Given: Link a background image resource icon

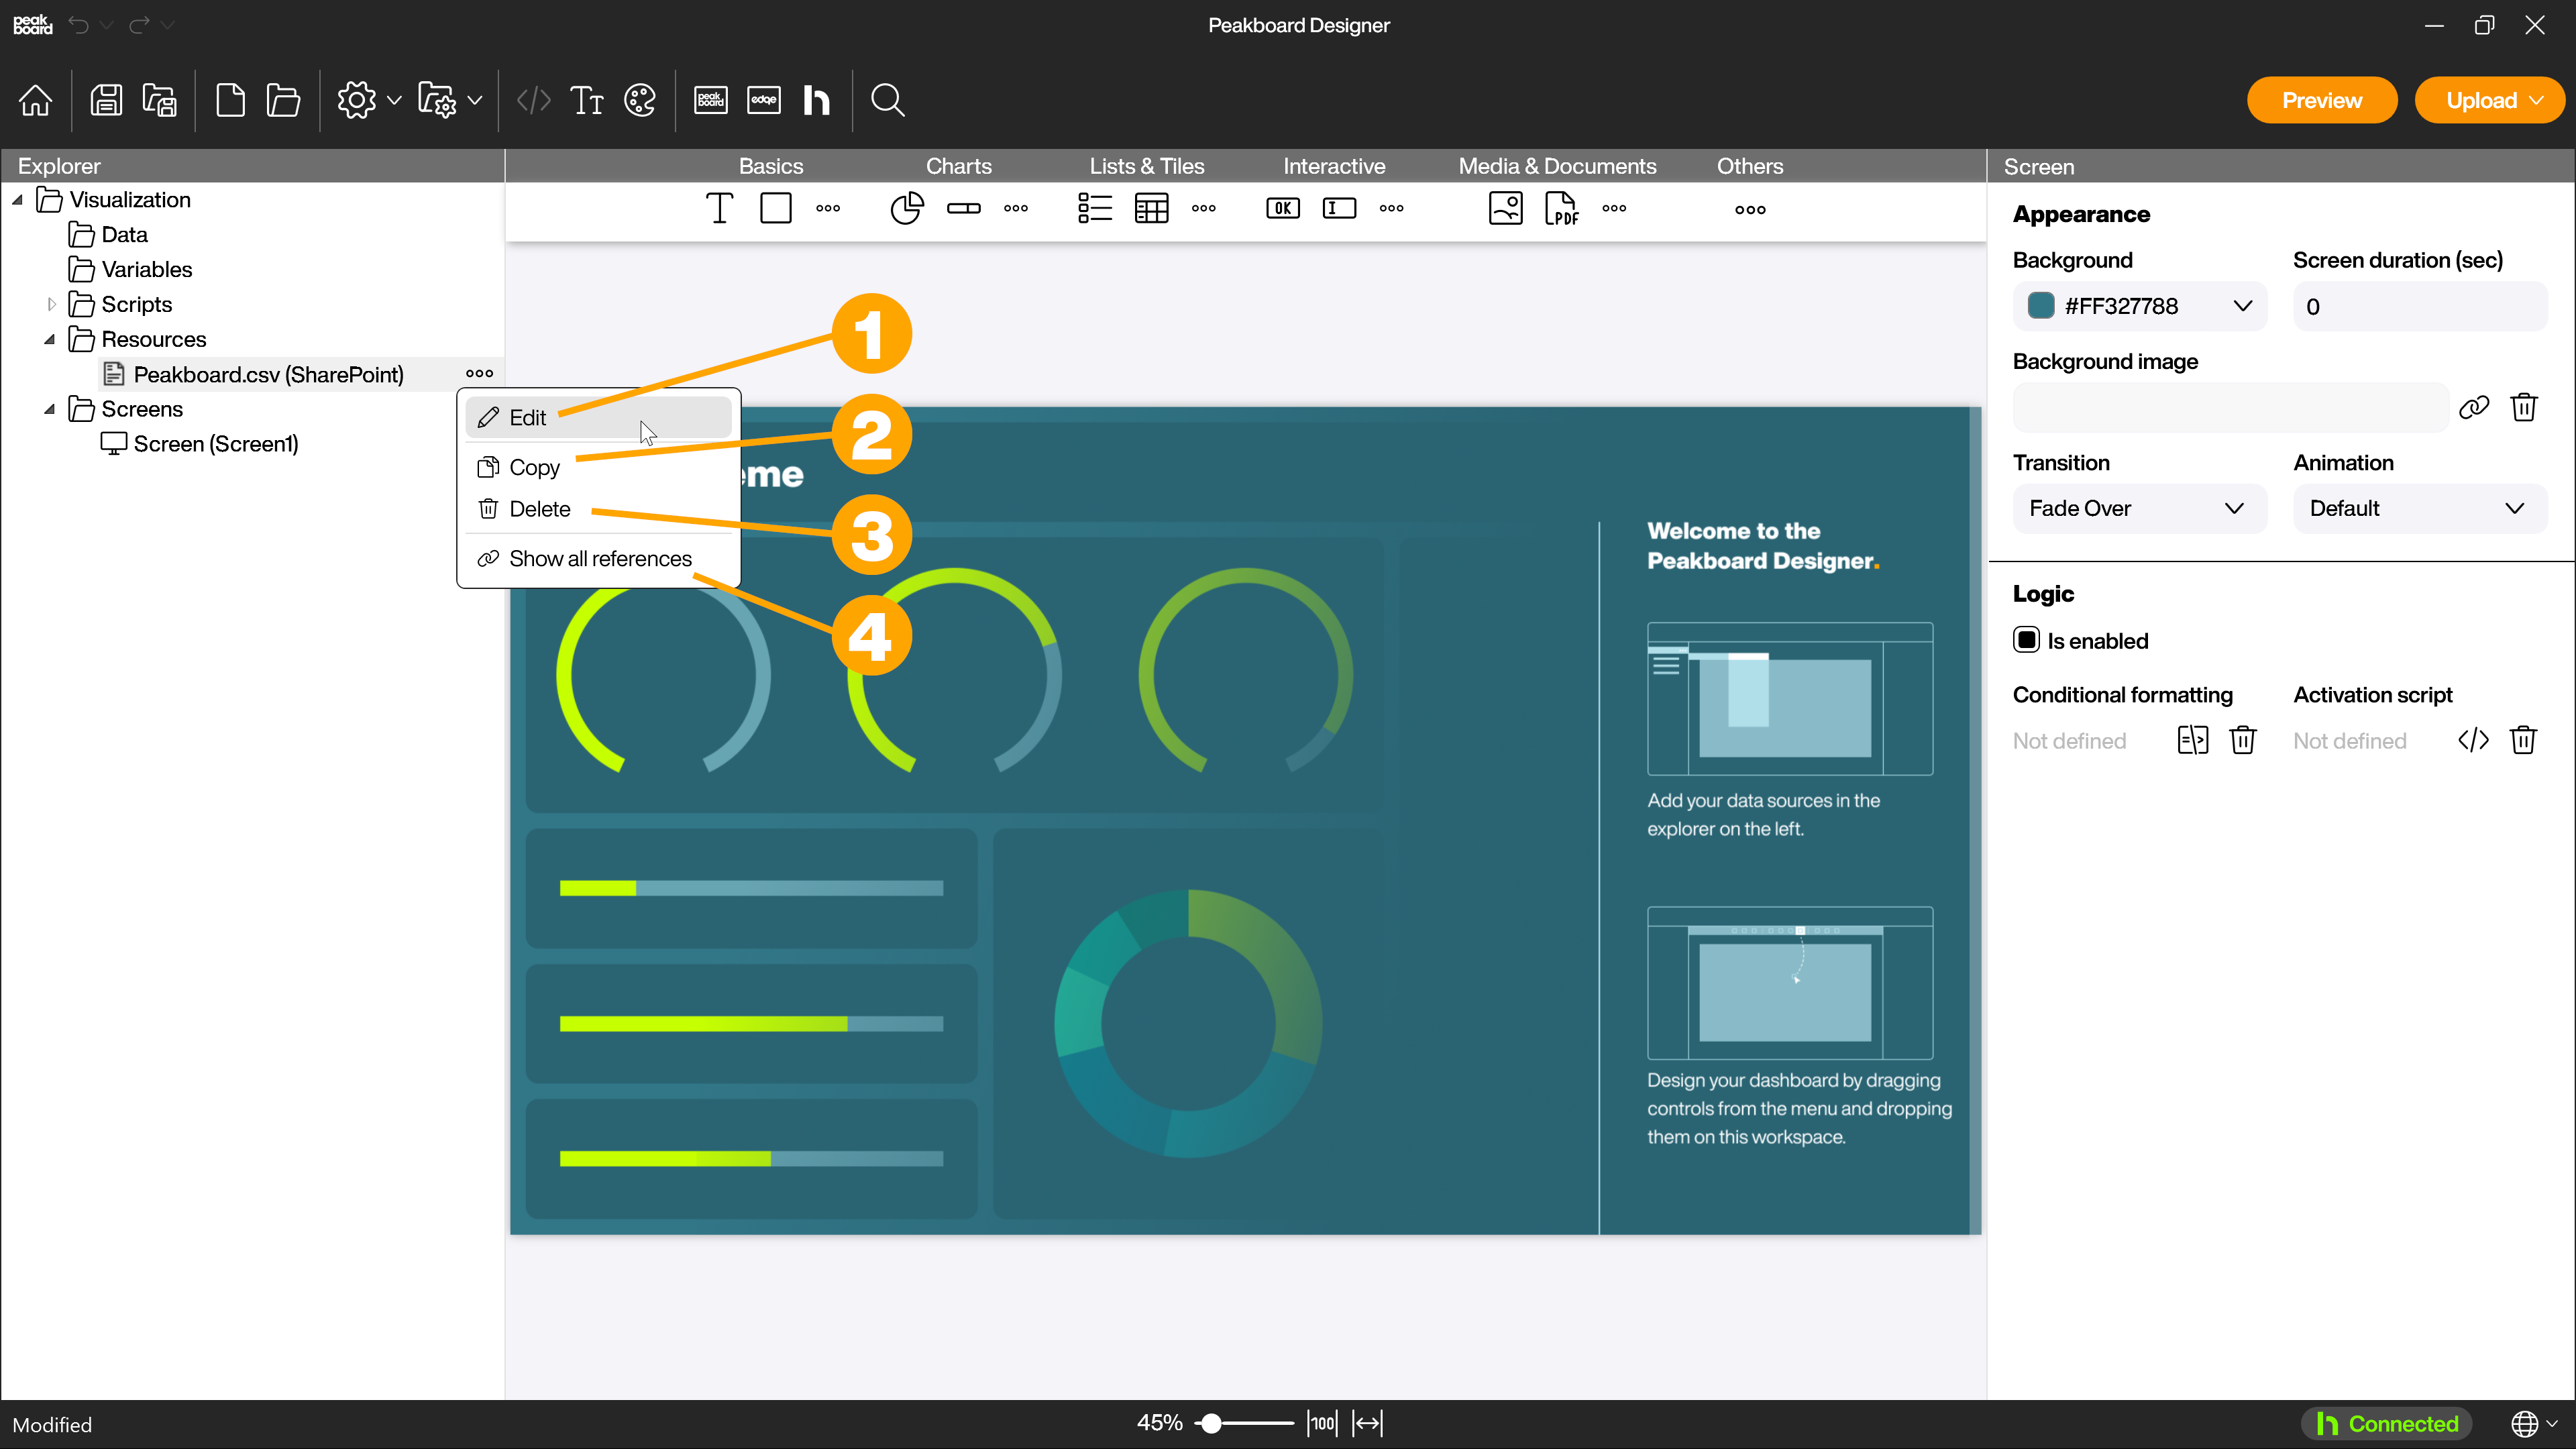Looking at the screenshot, I should coord(2474,407).
